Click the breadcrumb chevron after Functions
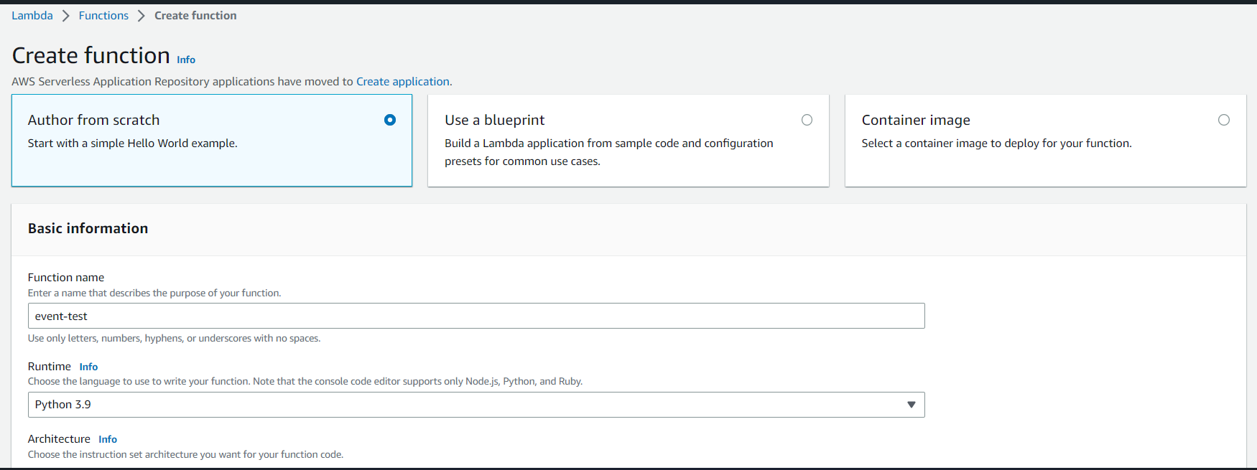 pos(142,16)
